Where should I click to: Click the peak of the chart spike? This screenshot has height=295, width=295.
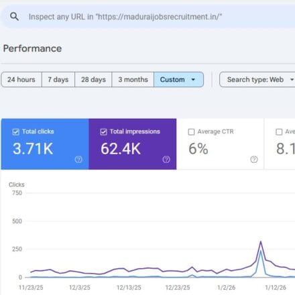tap(261, 241)
